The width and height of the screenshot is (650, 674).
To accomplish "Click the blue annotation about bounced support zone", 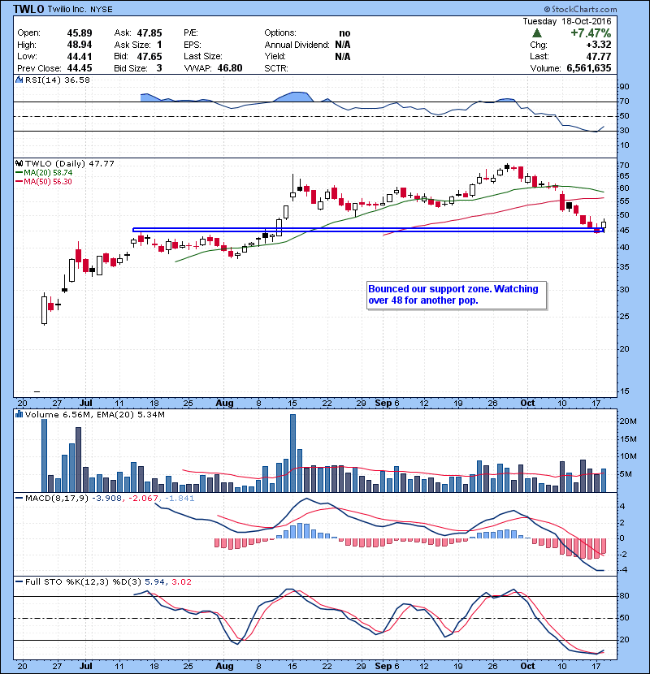I will click(x=457, y=295).
